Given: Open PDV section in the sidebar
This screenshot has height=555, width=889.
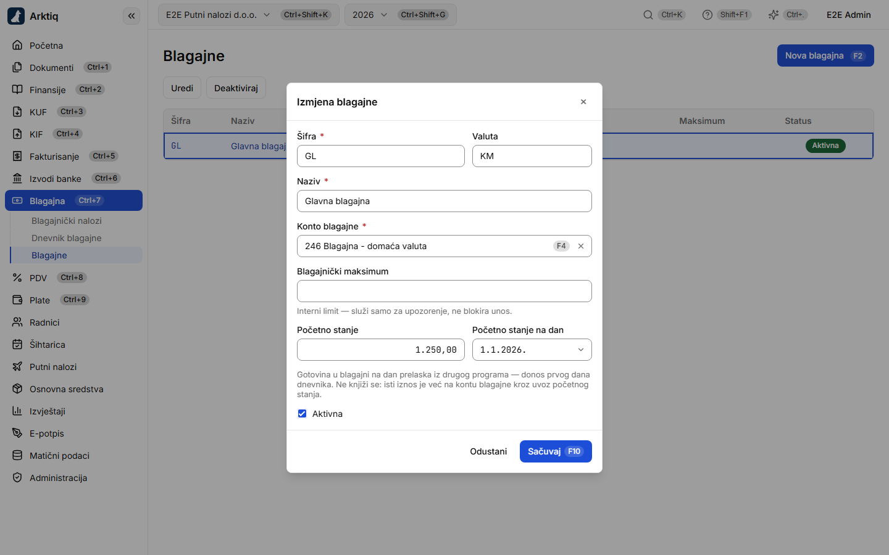Looking at the screenshot, I should [73, 277].
